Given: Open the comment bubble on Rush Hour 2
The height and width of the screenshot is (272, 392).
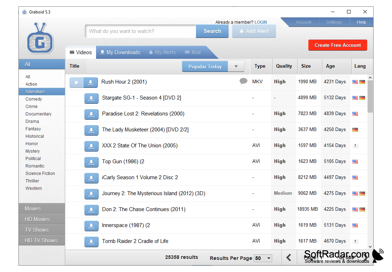Looking at the screenshot, I should [243, 81].
